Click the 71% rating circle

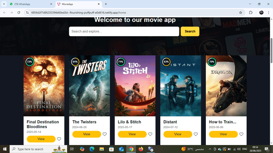(121, 62)
